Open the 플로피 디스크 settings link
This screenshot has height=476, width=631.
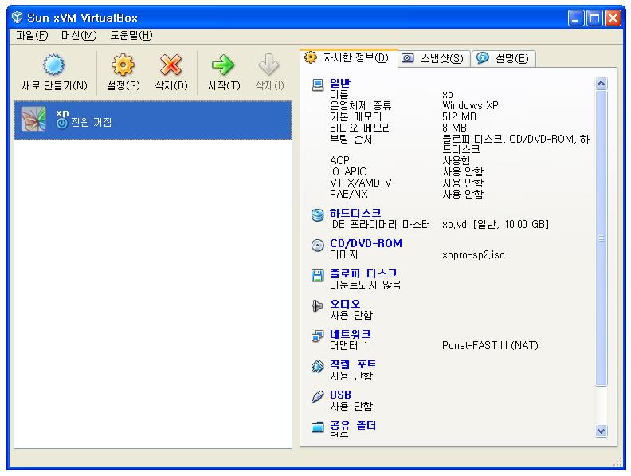pos(363,273)
